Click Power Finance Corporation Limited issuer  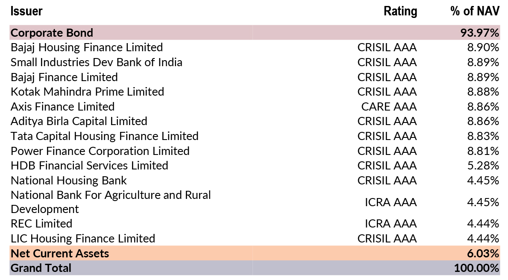(x=100, y=151)
